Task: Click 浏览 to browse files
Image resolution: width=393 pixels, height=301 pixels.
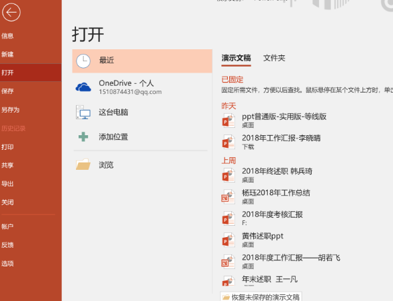Action: [x=142, y=164]
